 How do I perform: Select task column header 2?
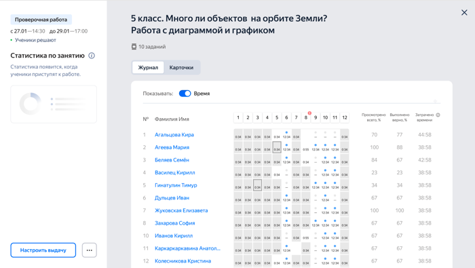[x=248, y=117]
